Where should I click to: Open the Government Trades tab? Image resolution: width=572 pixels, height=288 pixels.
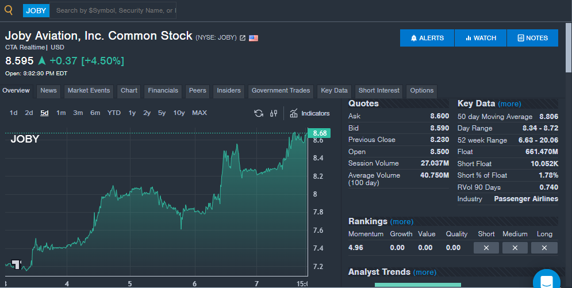click(x=281, y=91)
